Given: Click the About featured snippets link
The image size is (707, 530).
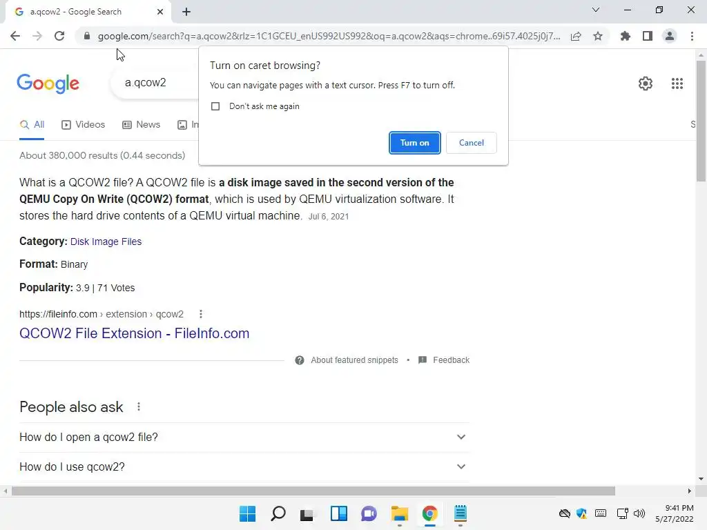Looking at the screenshot, I should point(354,360).
